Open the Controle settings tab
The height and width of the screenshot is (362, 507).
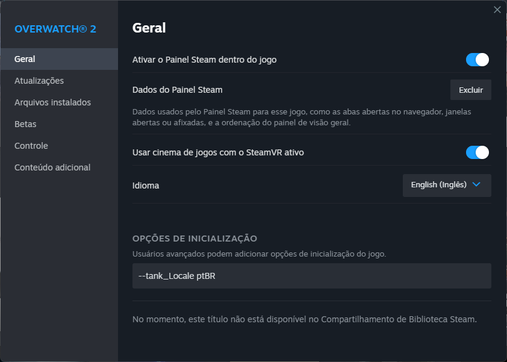[31, 146]
